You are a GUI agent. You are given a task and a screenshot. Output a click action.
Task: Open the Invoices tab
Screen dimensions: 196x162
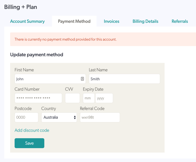click(111, 21)
